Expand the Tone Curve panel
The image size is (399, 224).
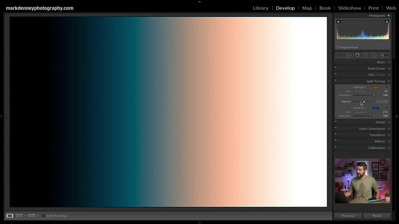click(388, 69)
